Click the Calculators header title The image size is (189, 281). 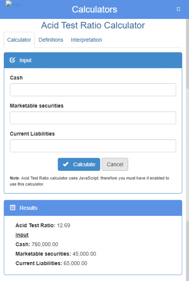coord(94,9)
